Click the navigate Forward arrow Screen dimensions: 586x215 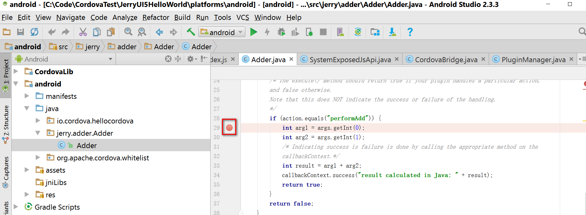pyautogui.click(x=173, y=32)
